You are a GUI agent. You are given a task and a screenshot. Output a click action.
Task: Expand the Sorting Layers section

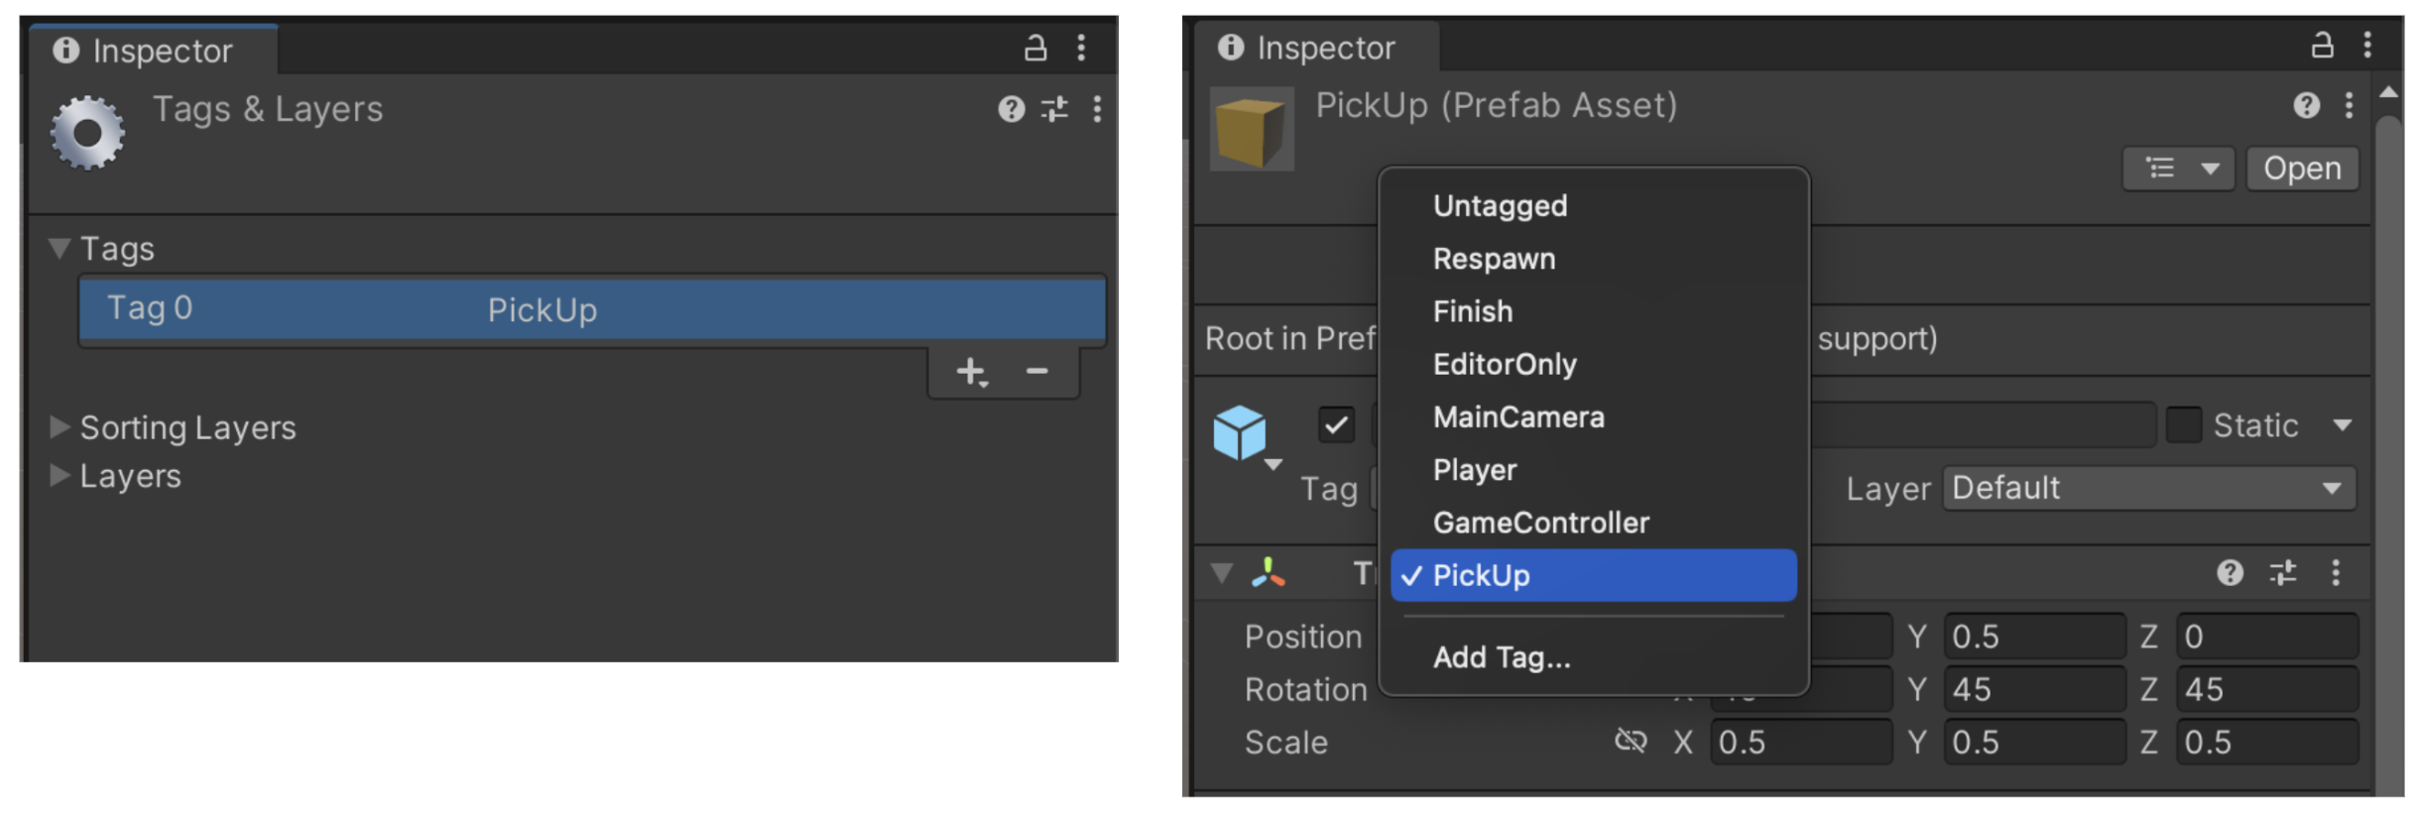pyautogui.click(x=60, y=427)
